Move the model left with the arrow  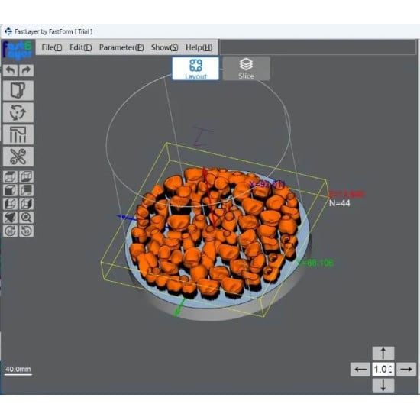(360, 370)
